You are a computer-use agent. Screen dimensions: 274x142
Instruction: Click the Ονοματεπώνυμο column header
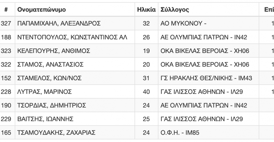click(x=42, y=10)
